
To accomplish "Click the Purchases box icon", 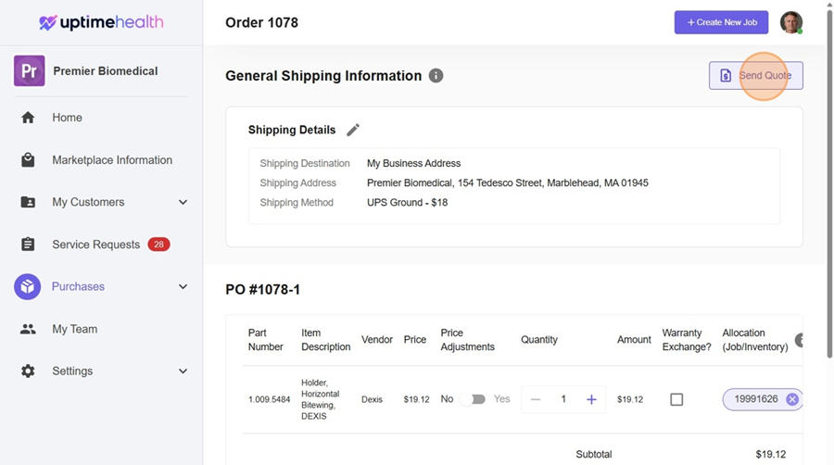I will coord(28,287).
